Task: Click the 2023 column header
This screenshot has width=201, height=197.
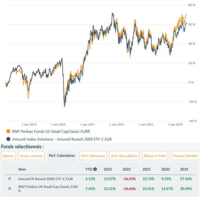Action: click(108, 169)
